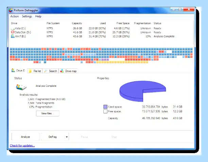
Task: Click the Analysis Complete status in drive list
Action: coord(164,36)
